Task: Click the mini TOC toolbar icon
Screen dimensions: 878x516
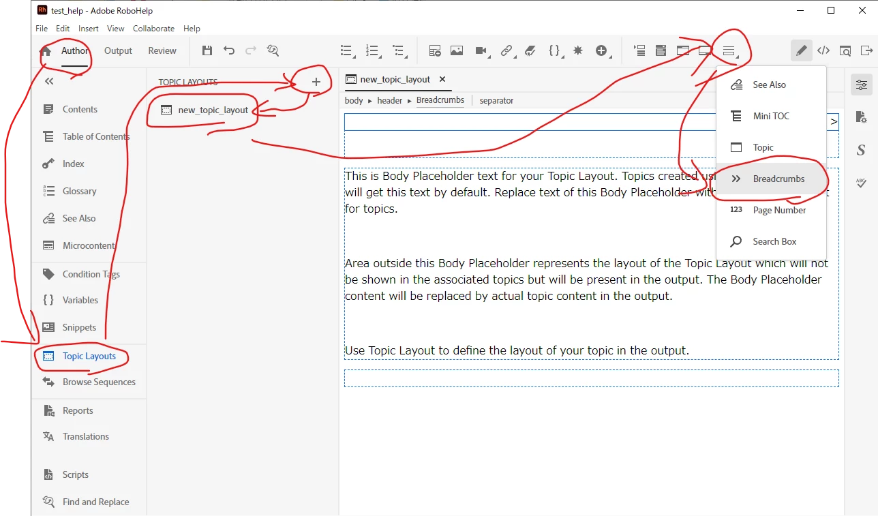Action: (x=661, y=50)
